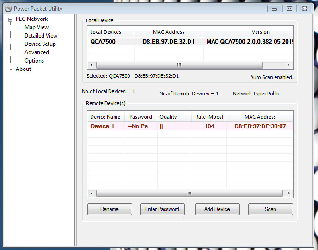The height and width of the screenshot is (250, 318).
Task: Collapse the PLC Network tree node
Action: click(10, 20)
